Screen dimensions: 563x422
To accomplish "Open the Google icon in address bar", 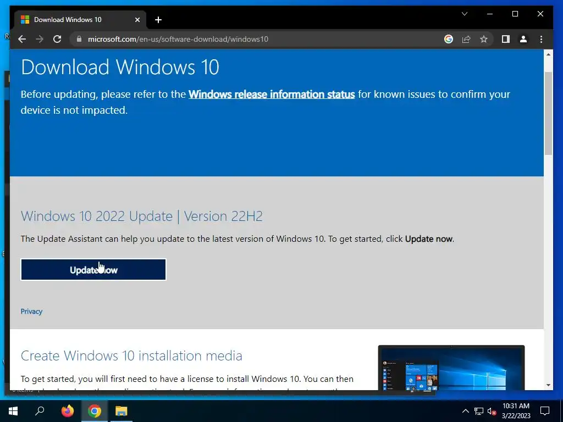I will point(449,39).
